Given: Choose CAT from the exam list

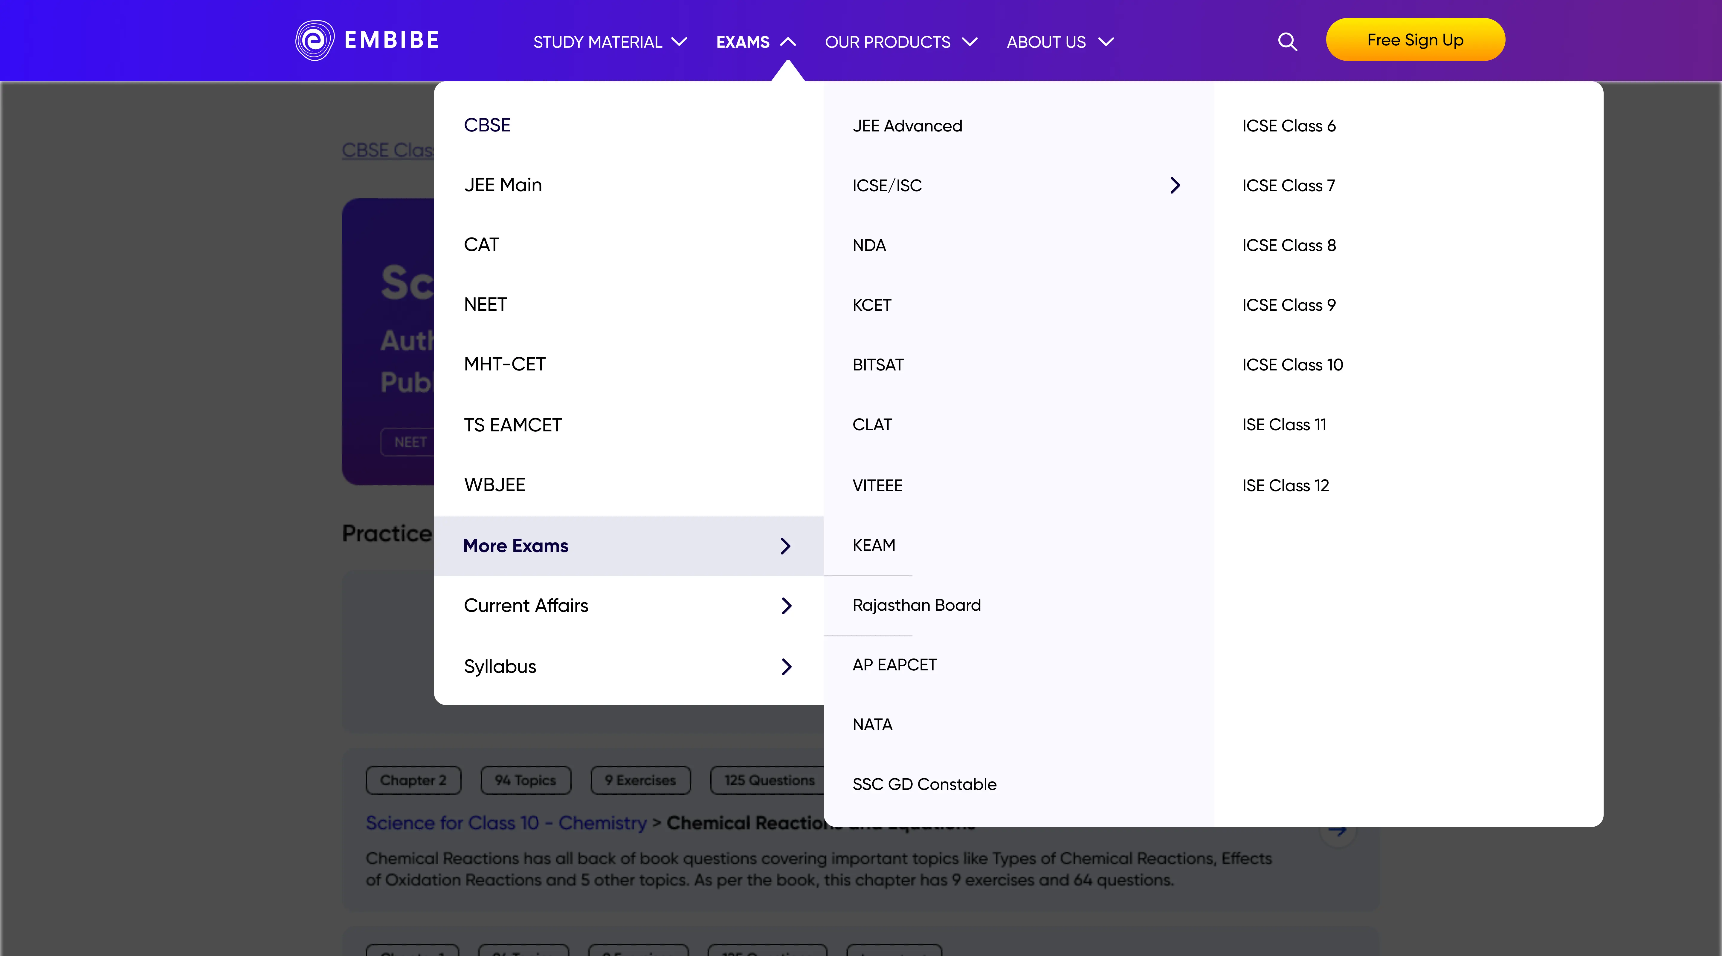Looking at the screenshot, I should (x=481, y=244).
